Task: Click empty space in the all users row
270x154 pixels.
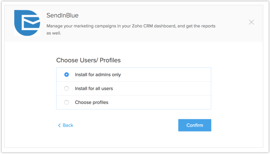Action: click(x=167, y=89)
